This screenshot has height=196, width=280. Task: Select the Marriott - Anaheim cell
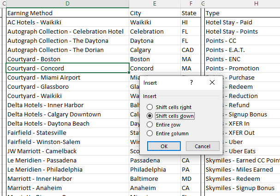[67, 188]
